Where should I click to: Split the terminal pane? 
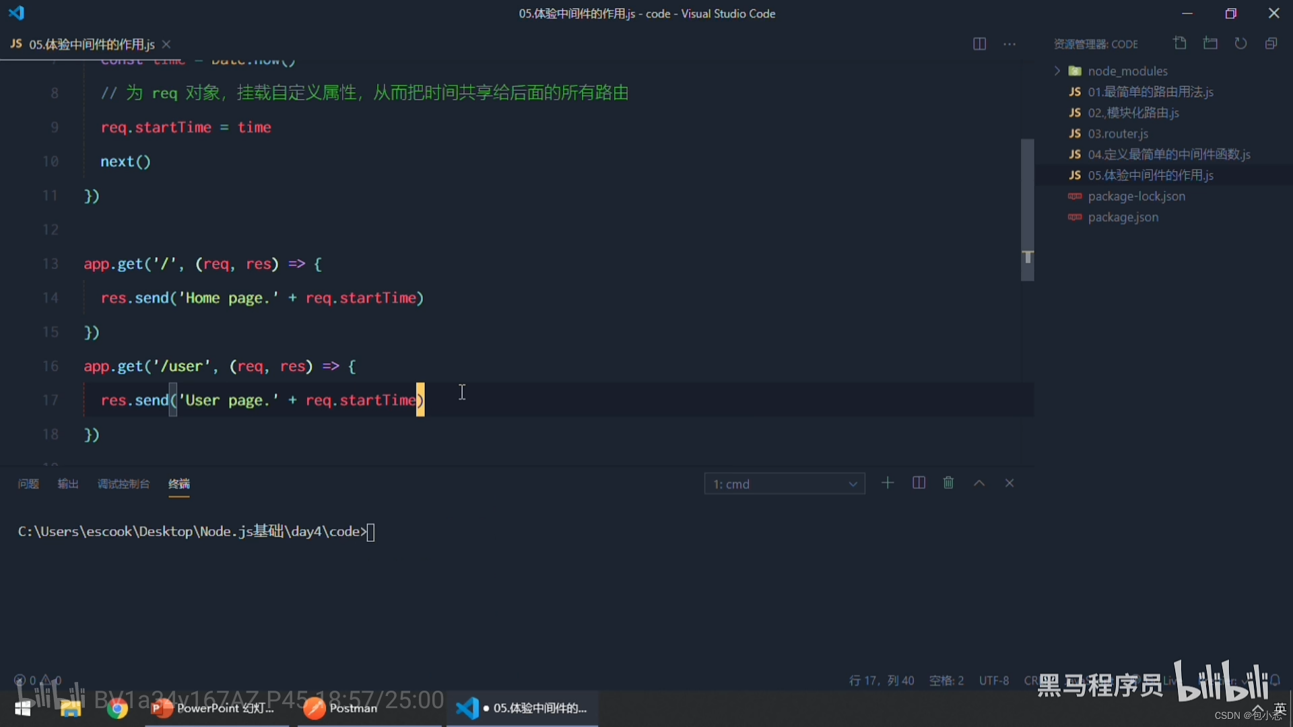[x=919, y=483]
